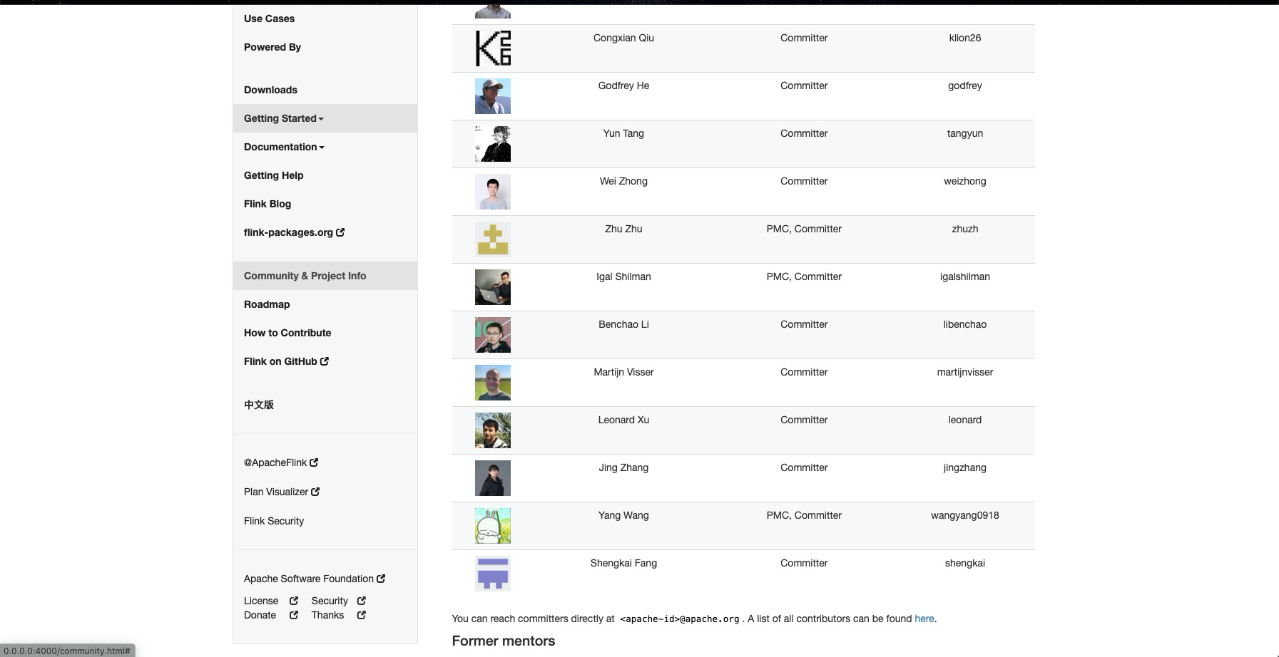Click PMC, Committer role for Zhu Zhu
This screenshot has width=1279, height=657.
pos(804,229)
